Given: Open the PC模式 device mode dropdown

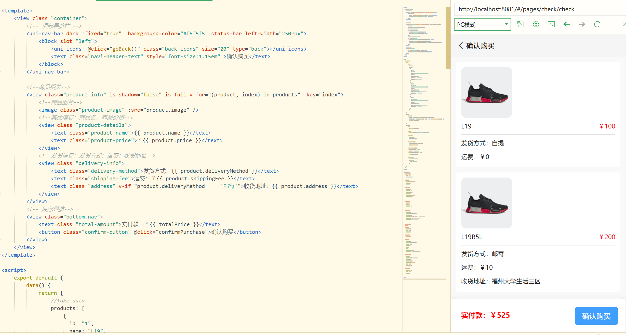Looking at the screenshot, I should [x=482, y=24].
